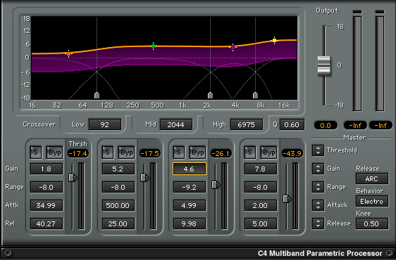This screenshot has height=260, width=396.
Task: Grab the High crossover handle on graph
Action: pyautogui.click(x=255, y=96)
